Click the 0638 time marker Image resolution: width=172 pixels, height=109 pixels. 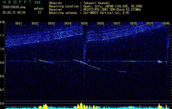[133, 23]
